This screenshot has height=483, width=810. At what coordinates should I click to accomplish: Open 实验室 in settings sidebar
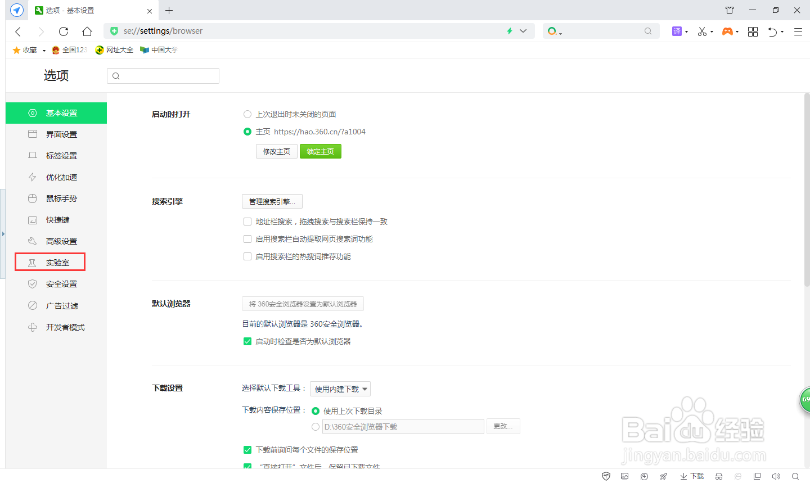(x=56, y=263)
